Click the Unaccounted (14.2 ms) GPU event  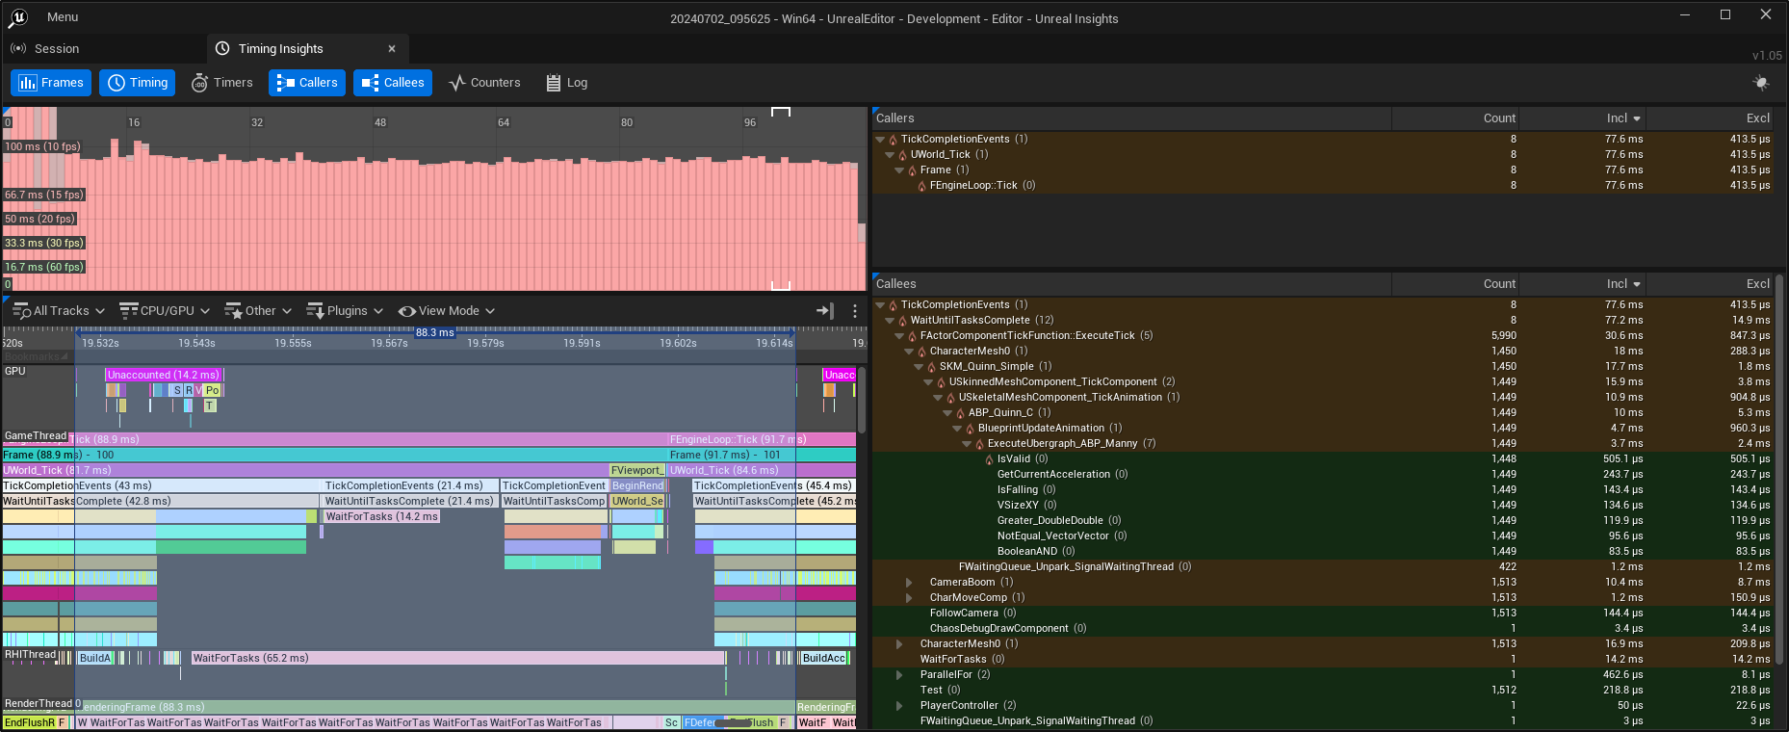coord(164,375)
